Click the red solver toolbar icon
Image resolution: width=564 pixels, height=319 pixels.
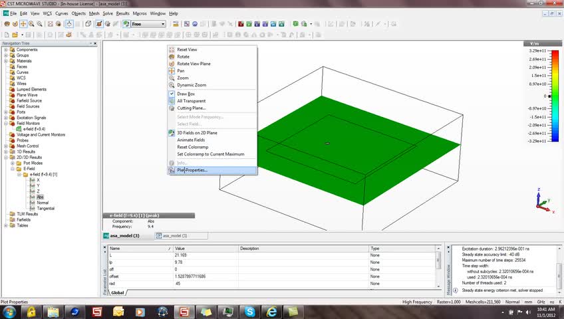pyautogui.click(x=241, y=24)
